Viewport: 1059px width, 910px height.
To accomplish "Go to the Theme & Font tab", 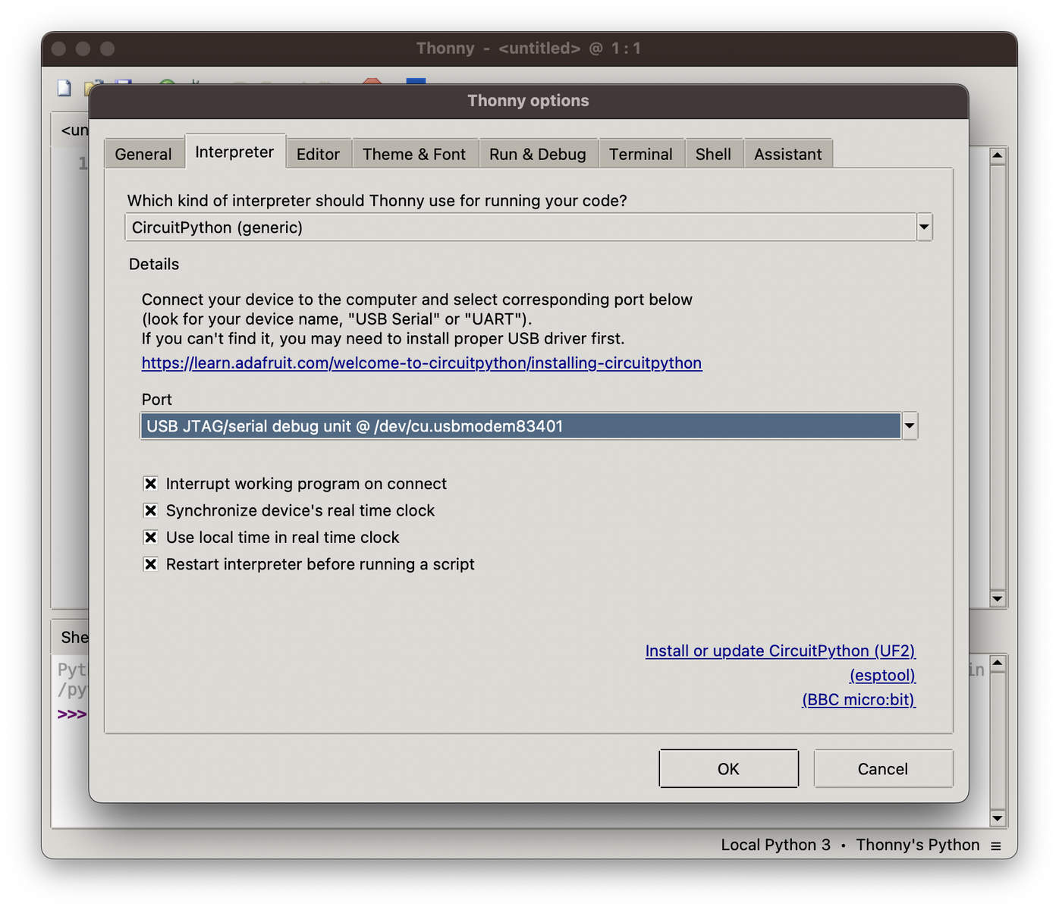I will (x=414, y=154).
